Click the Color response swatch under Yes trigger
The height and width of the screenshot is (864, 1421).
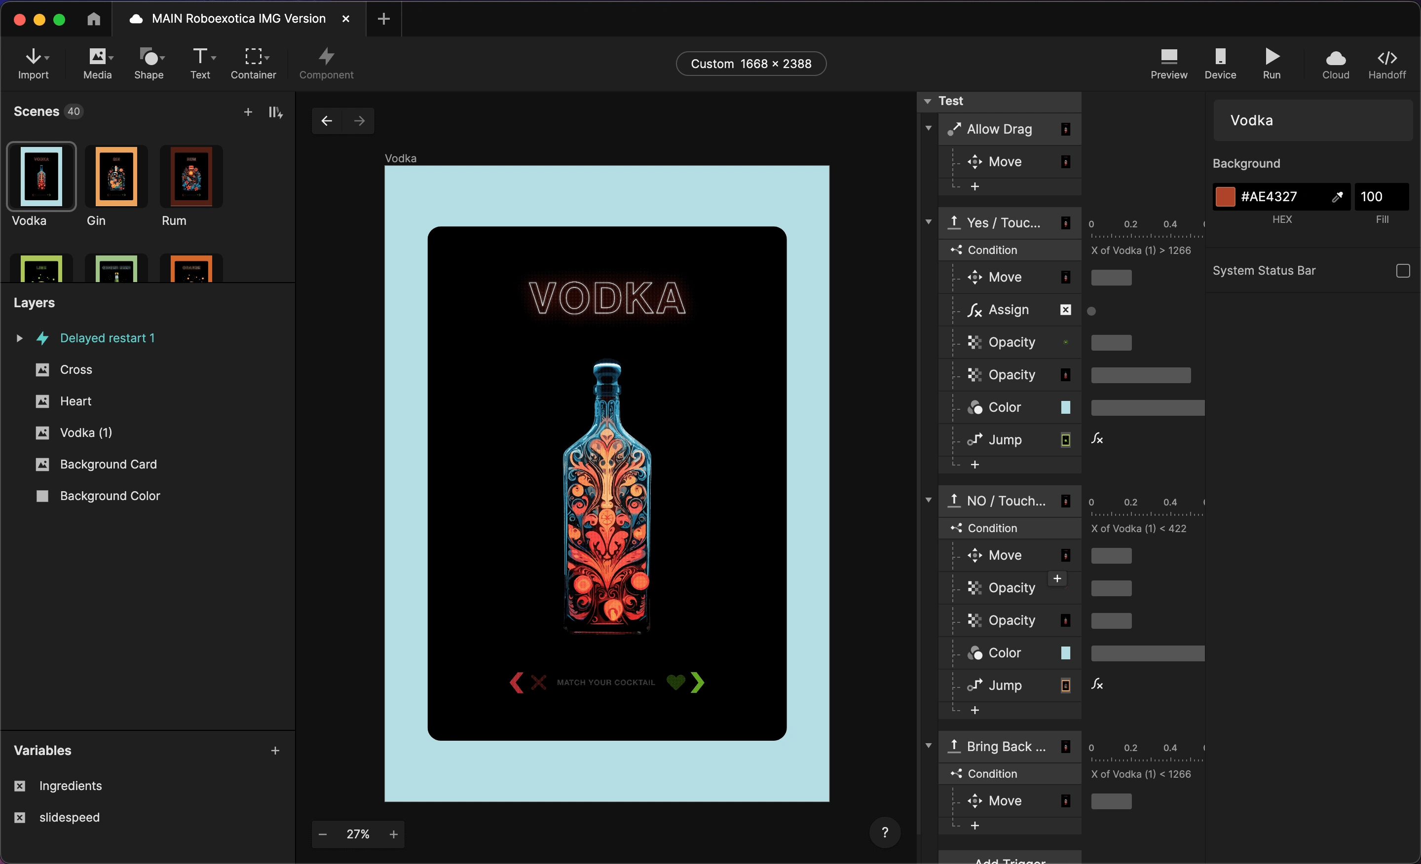pyautogui.click(x=1066, y=407)
